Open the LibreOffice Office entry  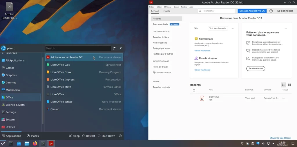click(84, 94)
